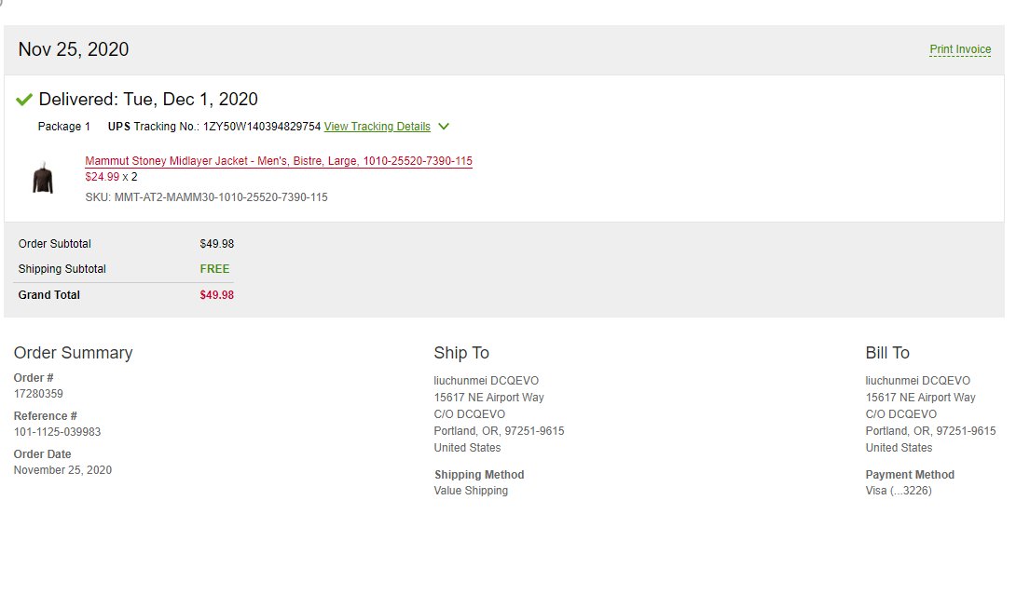Click the Value Shipping method text
1030x595 pixels.
point(471,491)
